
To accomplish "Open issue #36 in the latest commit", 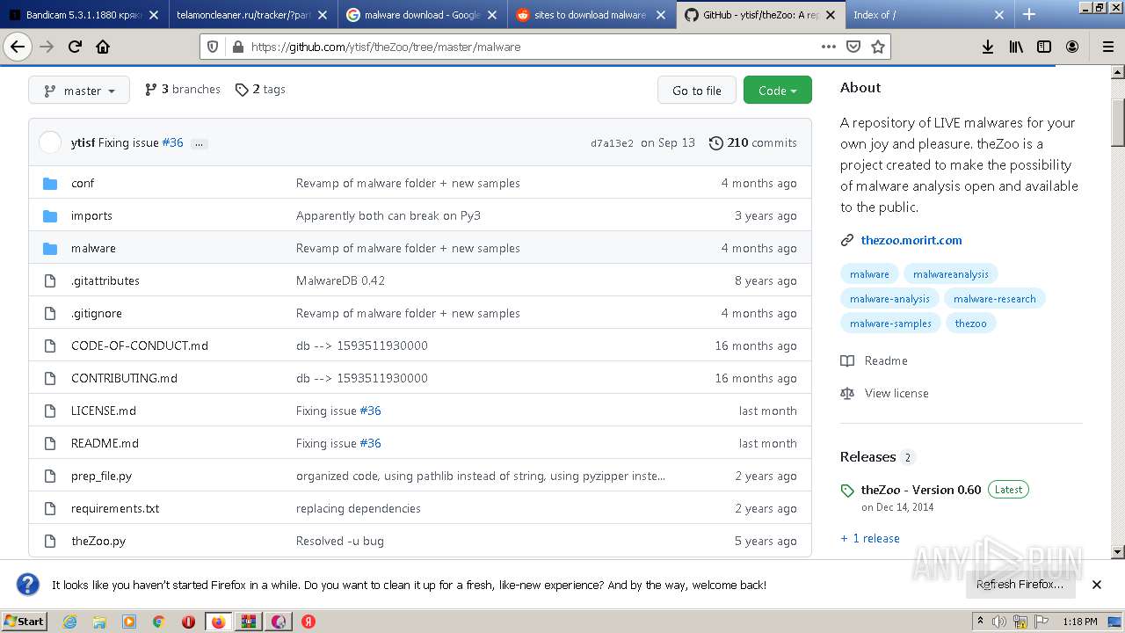I will pos(172,142).
